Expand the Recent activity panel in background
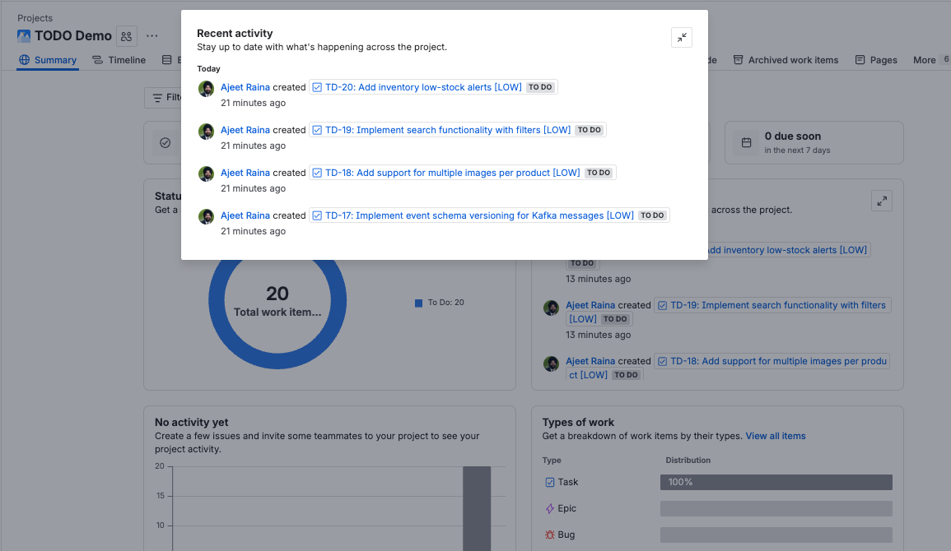 (x=882, y=201)
